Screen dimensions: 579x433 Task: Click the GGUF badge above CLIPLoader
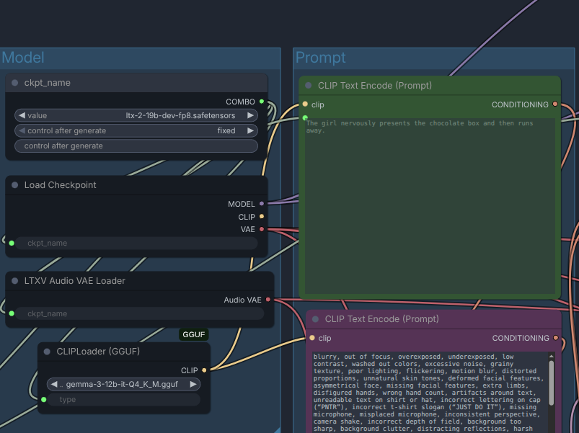pos(194,334)
